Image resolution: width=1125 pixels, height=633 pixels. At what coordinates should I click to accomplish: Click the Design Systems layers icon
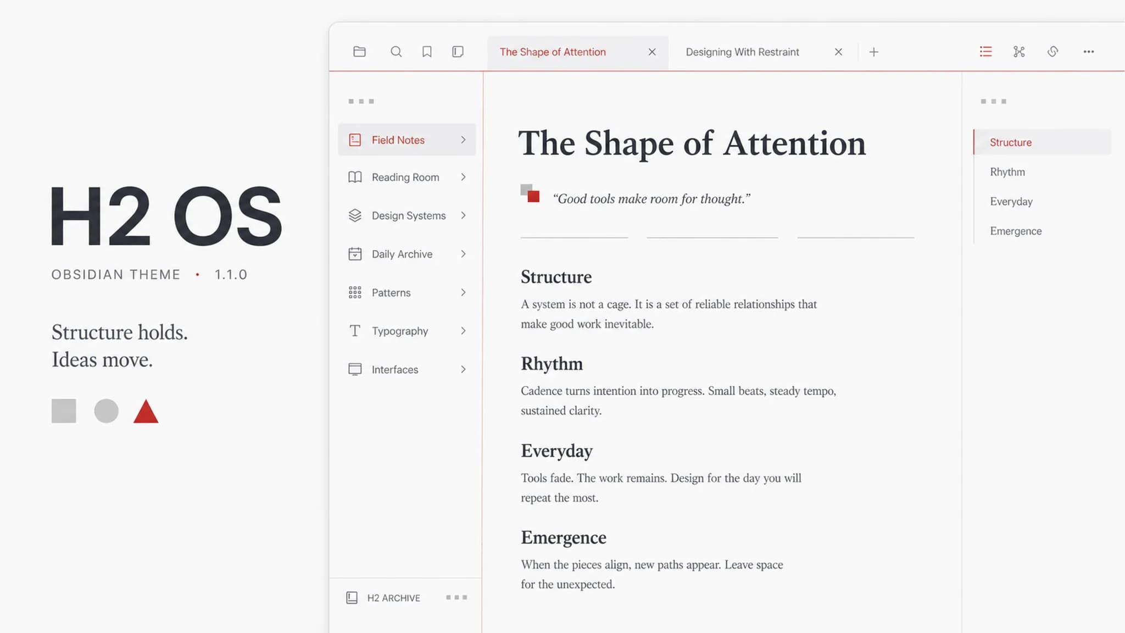pyautogui.click(x=355, y=215)
